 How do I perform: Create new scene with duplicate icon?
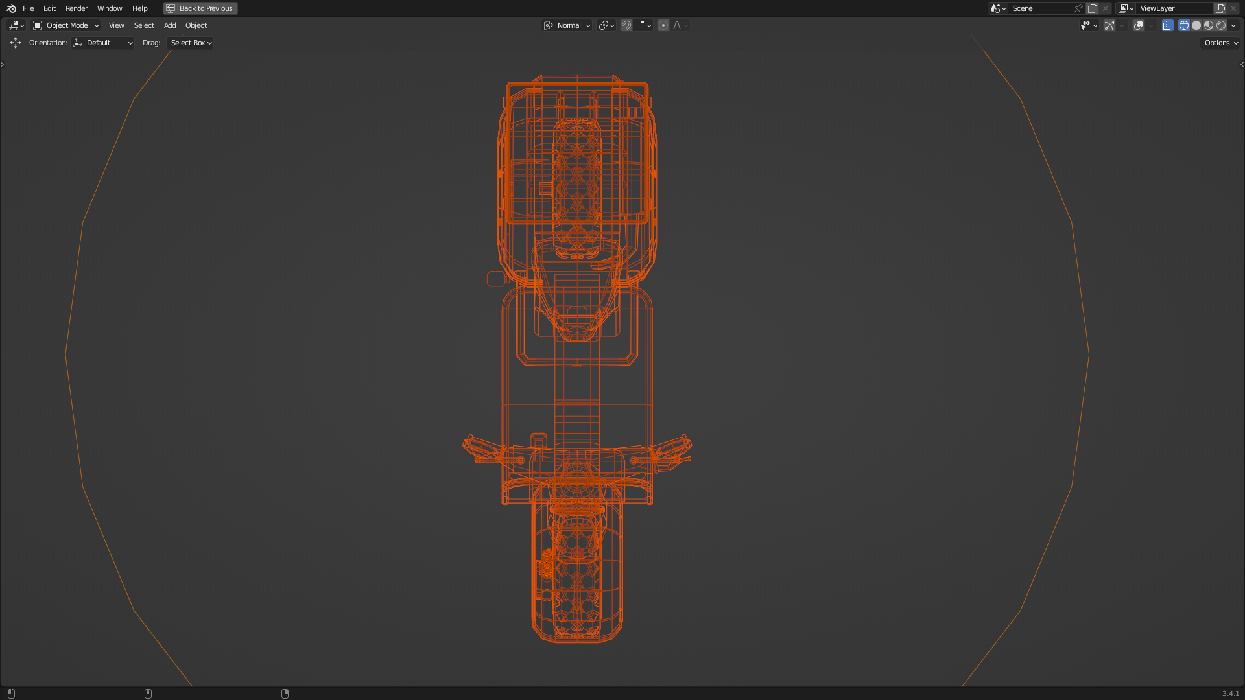click(x=1093, y=8)
